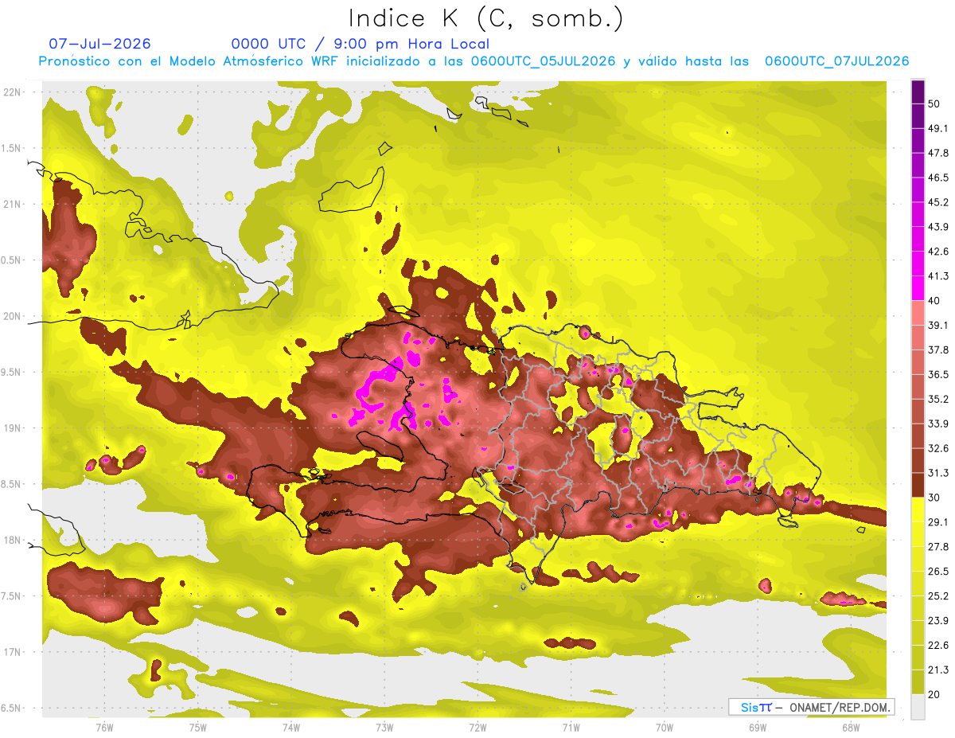Click the legend value '46.5'
The image size is (955, 738).
[x=938, y=178]
